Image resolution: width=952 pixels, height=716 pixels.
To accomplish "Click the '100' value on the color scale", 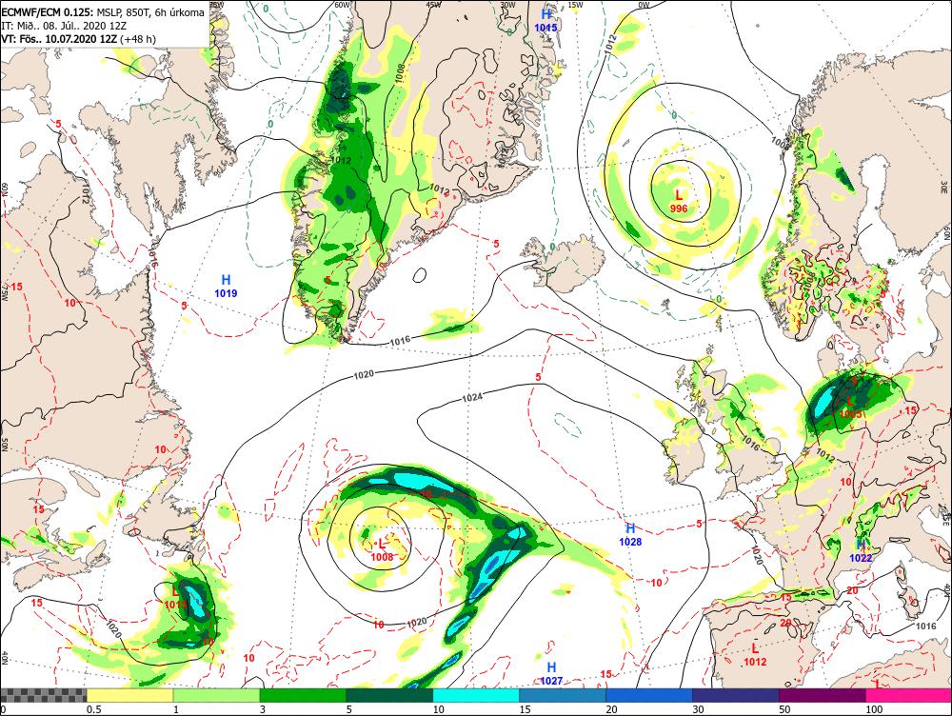I will click(x=874, y=709).
